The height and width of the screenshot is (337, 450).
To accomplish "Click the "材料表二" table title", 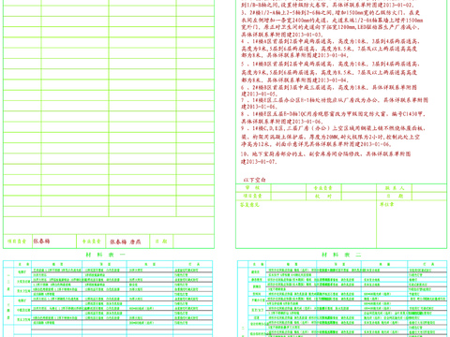I will (341, 255).
